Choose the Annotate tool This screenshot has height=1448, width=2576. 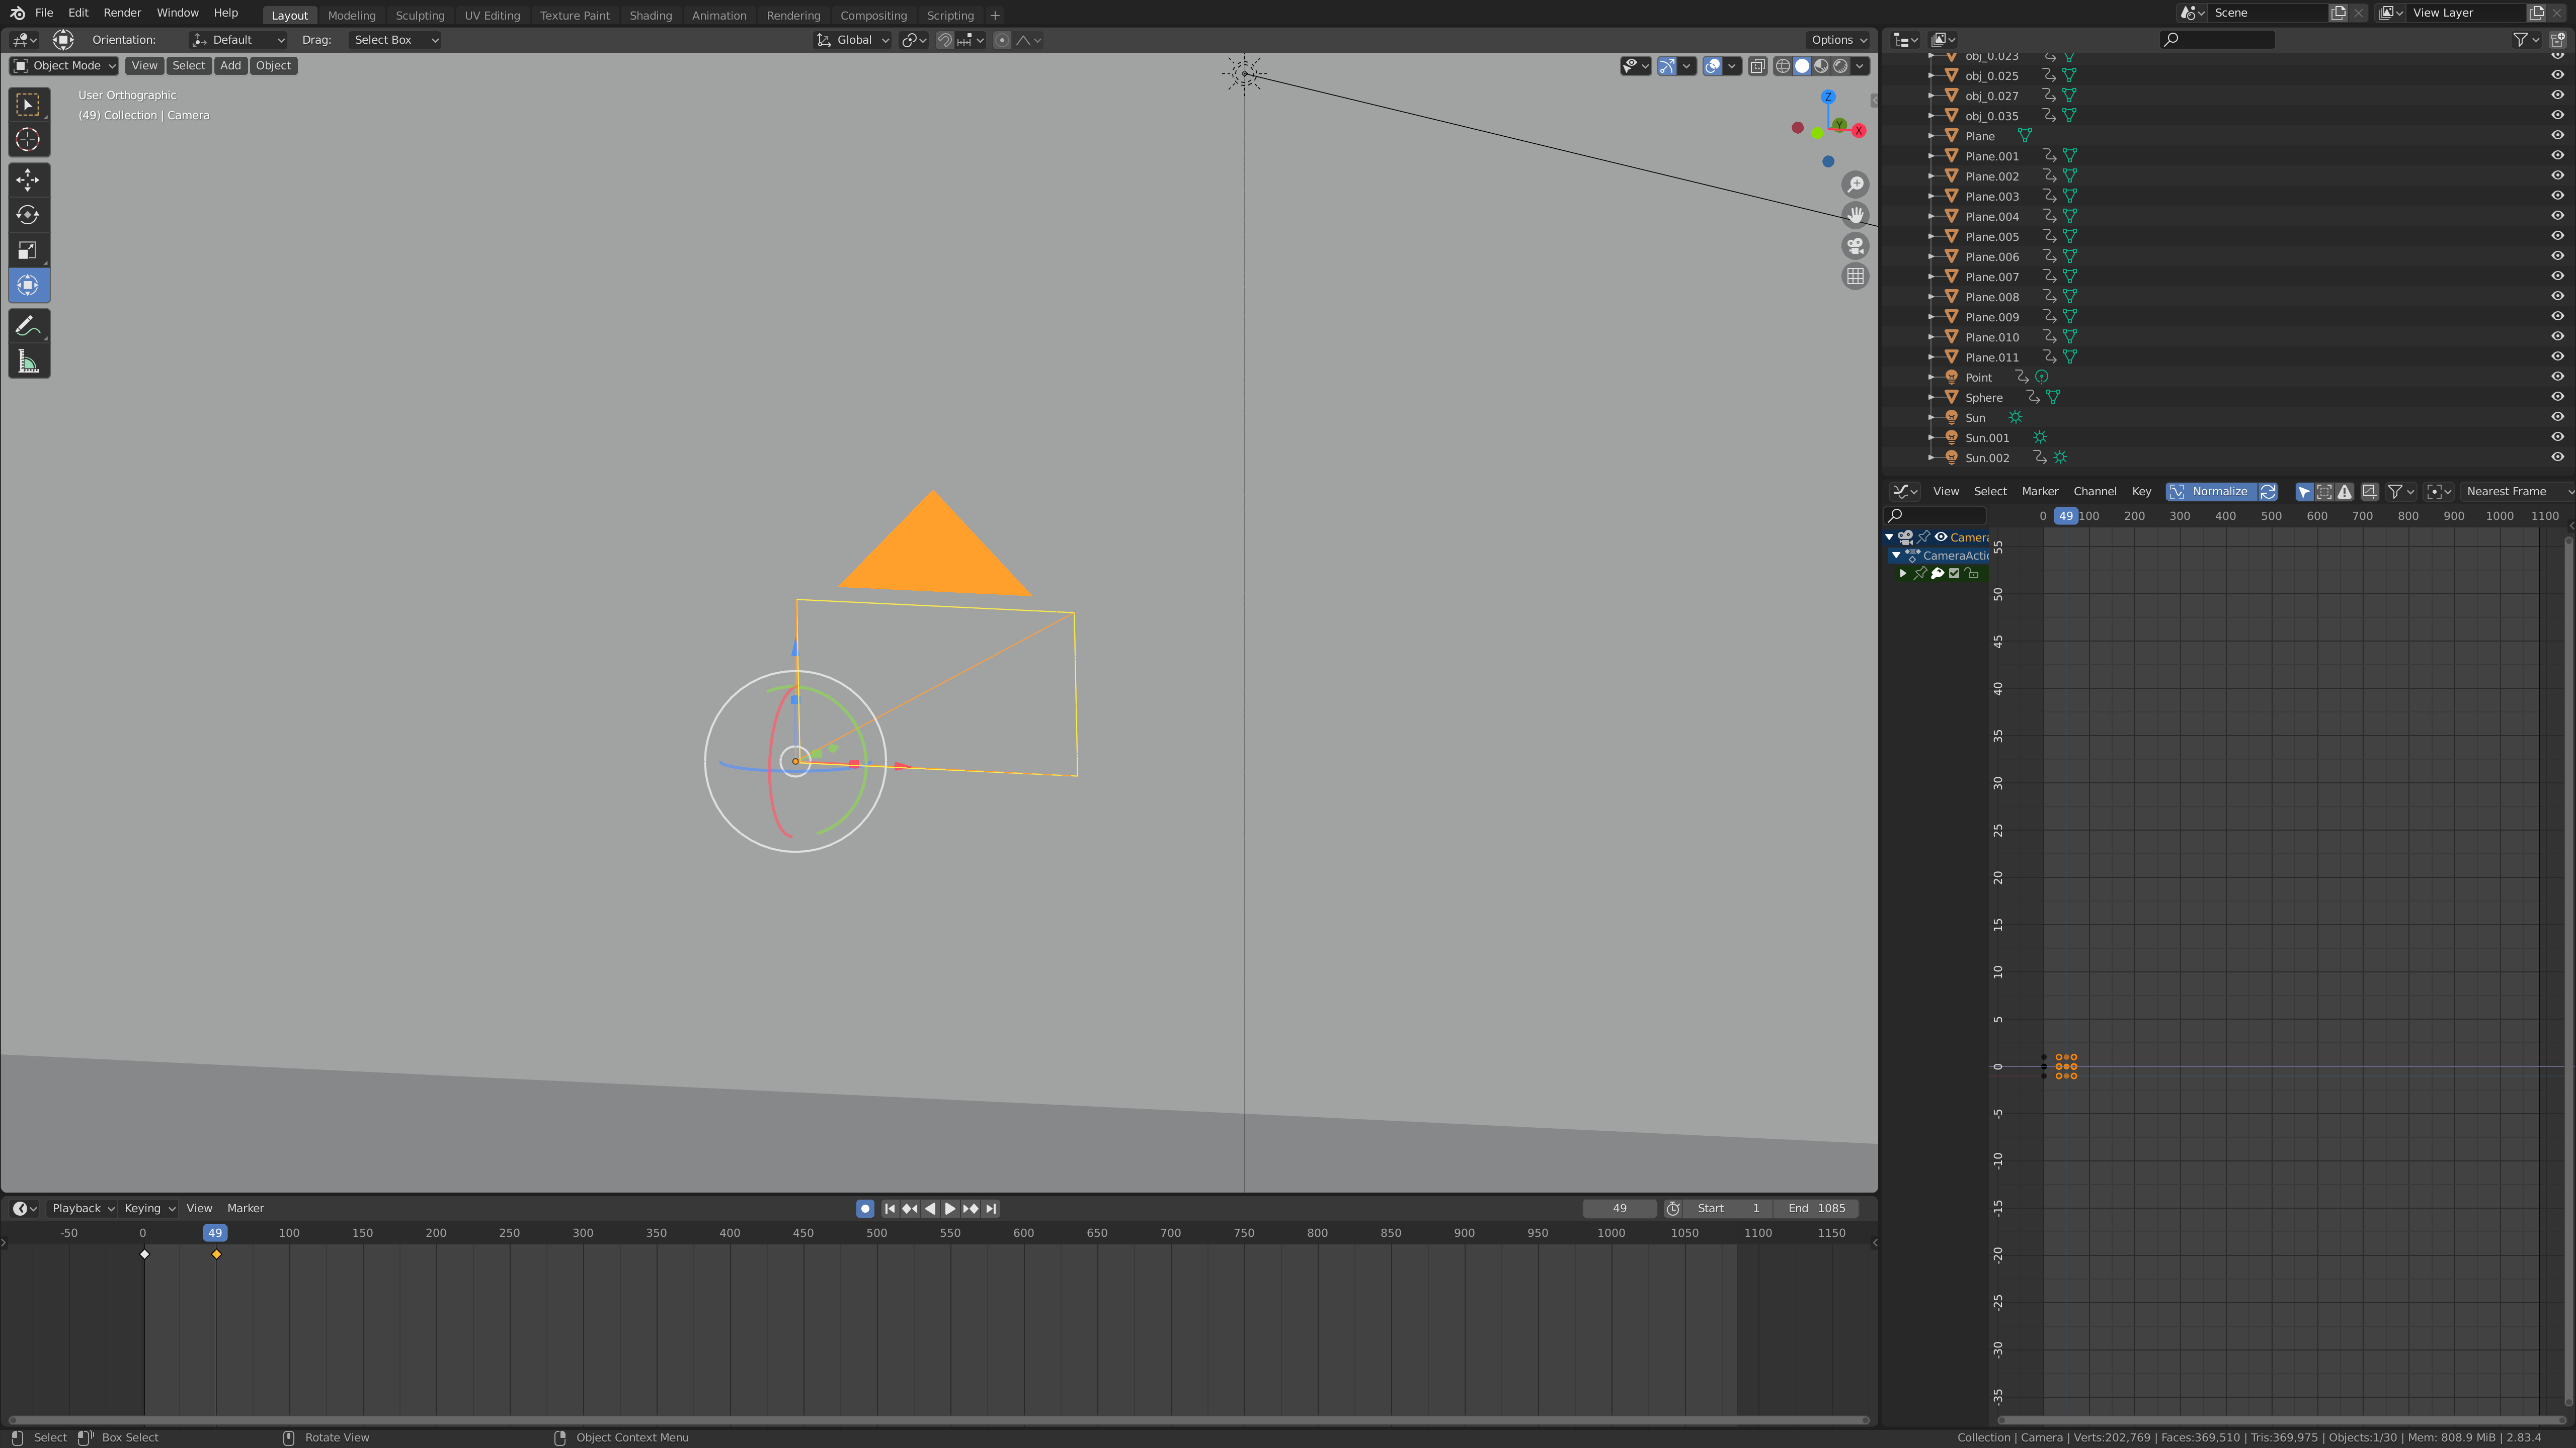click(28, 327)
